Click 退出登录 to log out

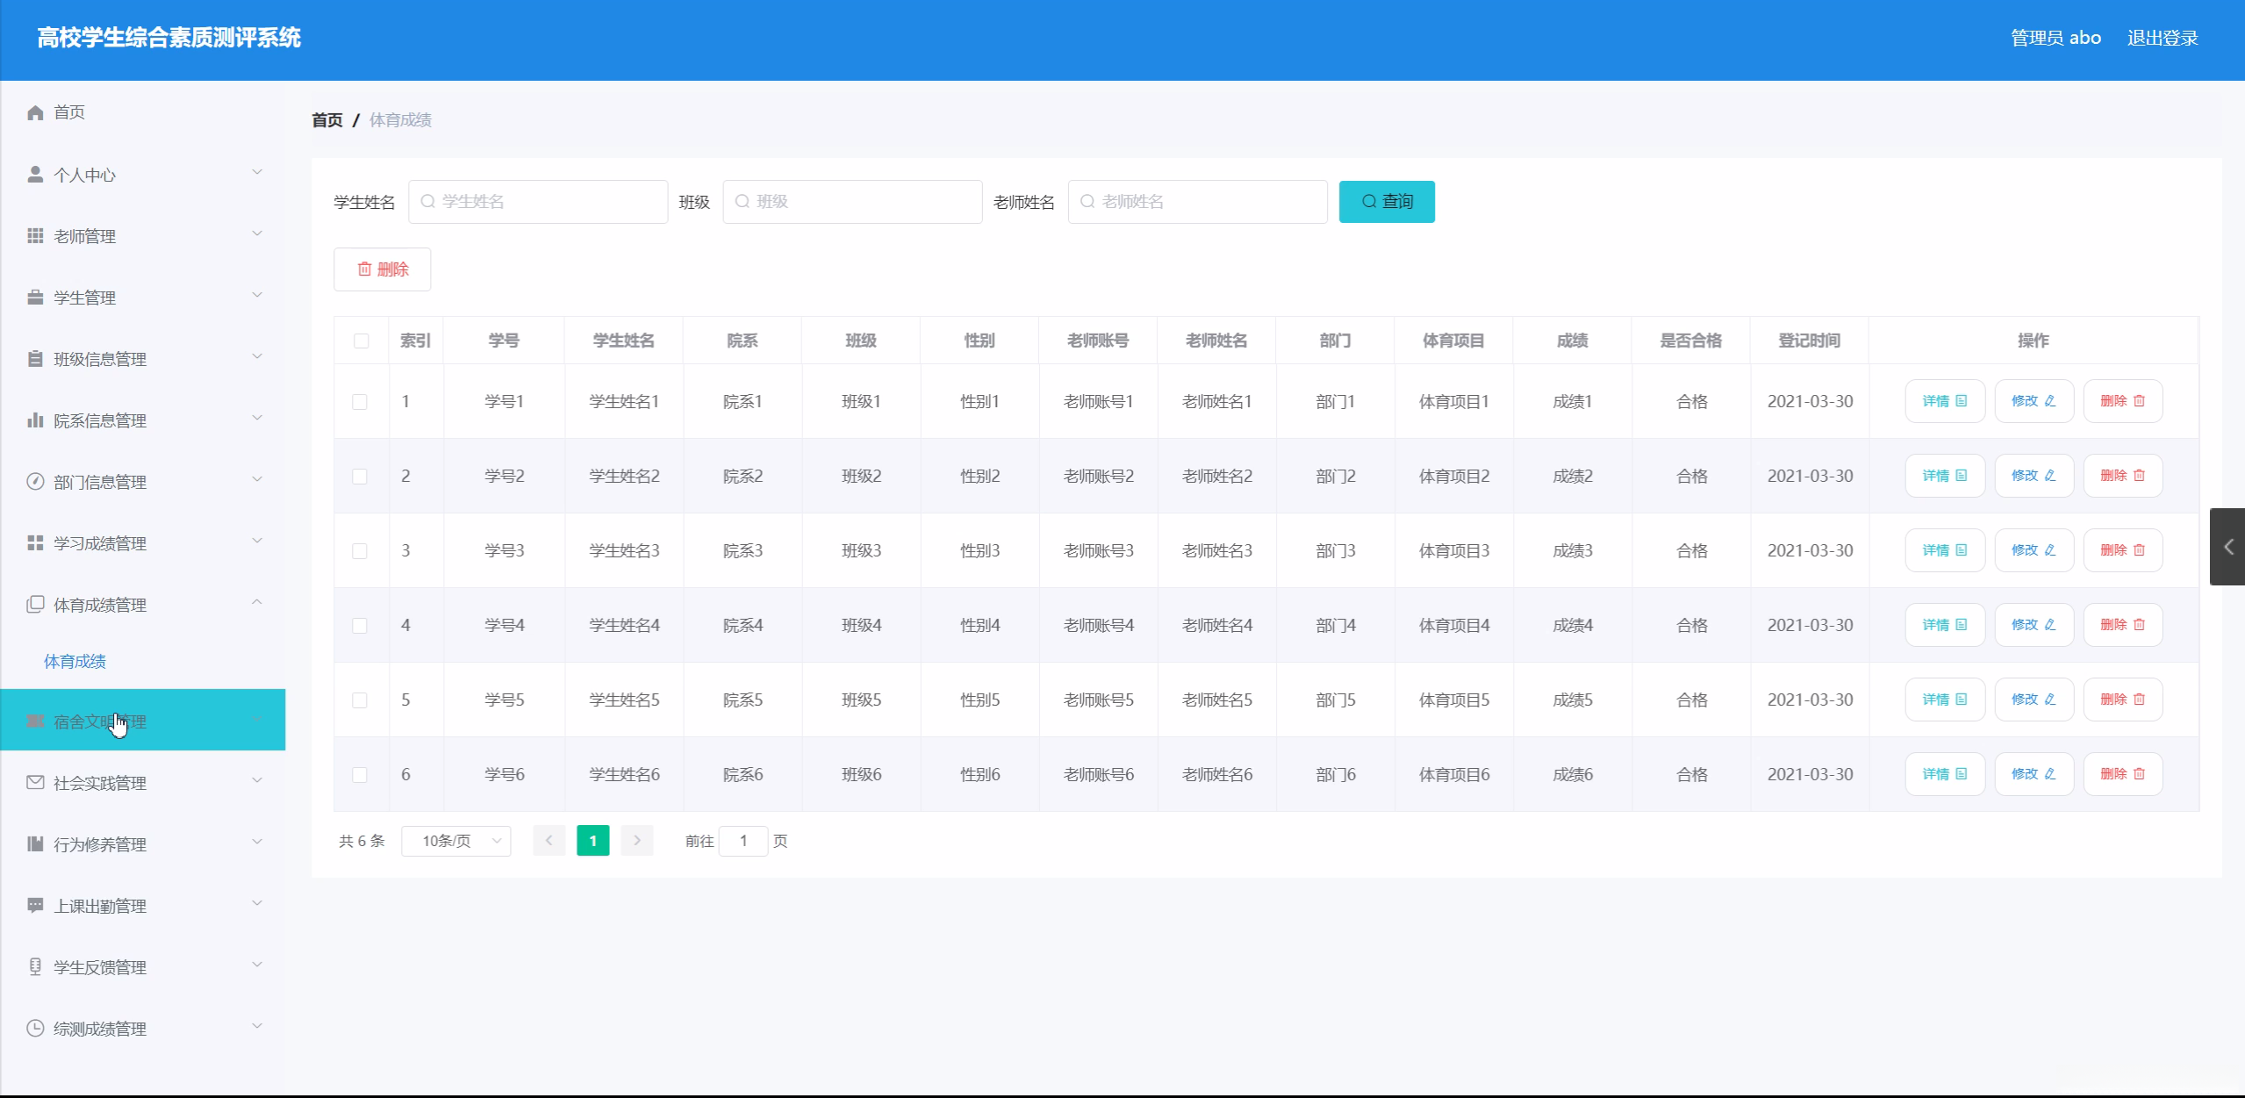pos(2162,38)
